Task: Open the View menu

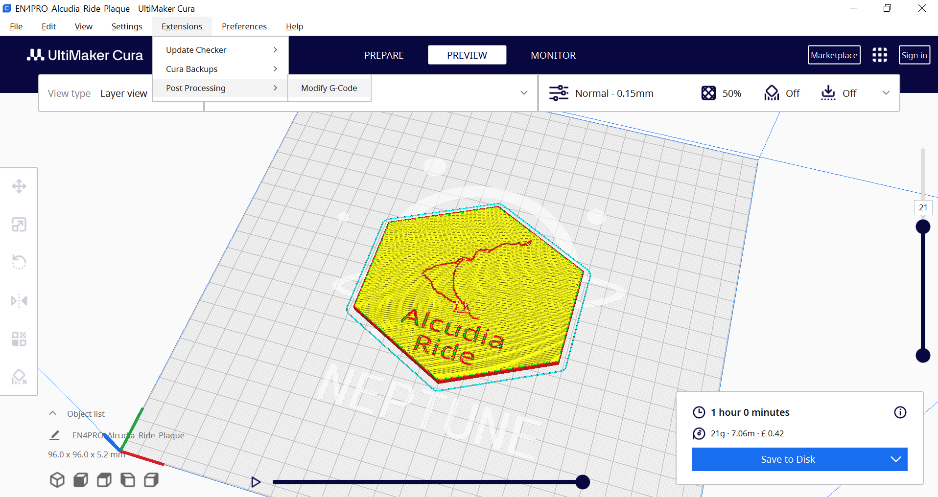Action: (x=83, y=26)
